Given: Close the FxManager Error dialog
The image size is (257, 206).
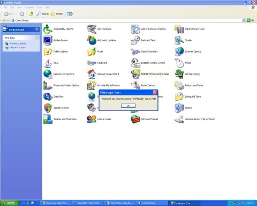Looking at the screenshot, I should [x=155, y=92].
